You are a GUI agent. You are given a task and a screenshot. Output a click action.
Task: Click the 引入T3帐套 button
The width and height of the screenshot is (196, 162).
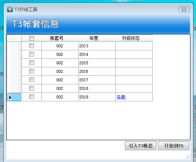(141, 146)
